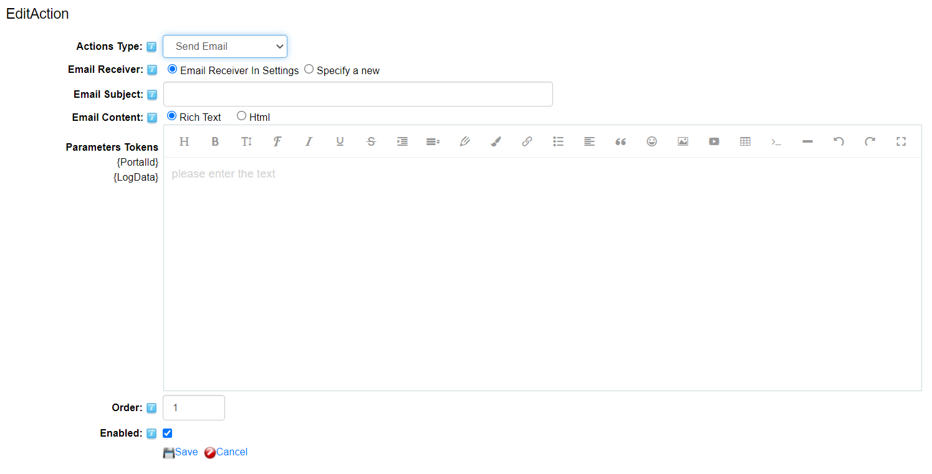Toggle bold formatting in the editor toolbar

point(215,141)
